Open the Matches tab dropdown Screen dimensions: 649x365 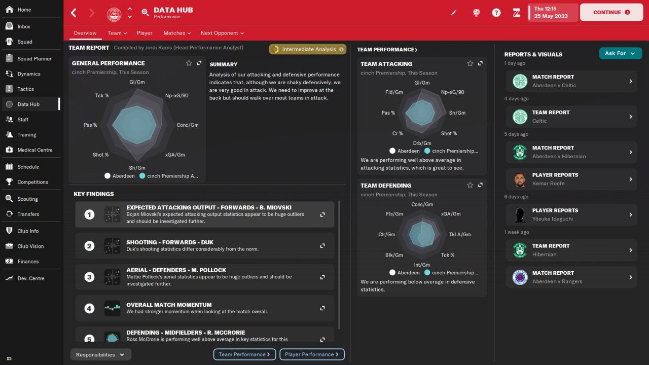(177, 33)
